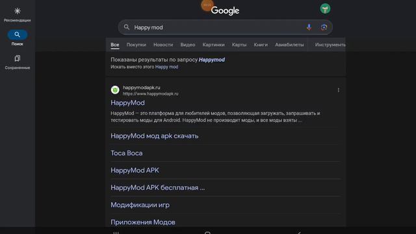The image size is (416, 234).
Task: Click the happymodapk.ru site favicon
Action: click(x=115, y=90)
